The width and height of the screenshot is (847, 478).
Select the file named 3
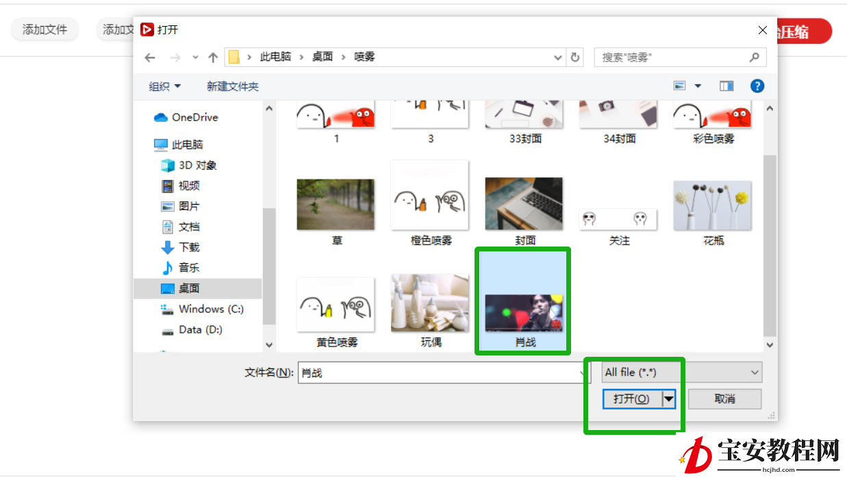tap(430, 123)
